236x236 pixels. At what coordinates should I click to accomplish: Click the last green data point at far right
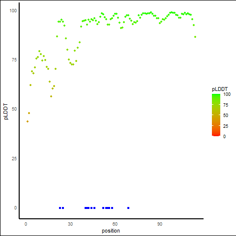tap(195, 37)
